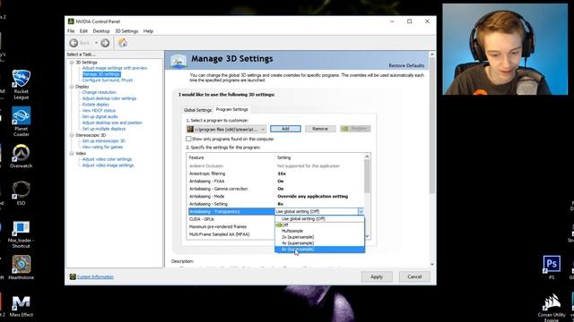This screenshot has width=574, height=322.
Task: Click Restore Defaults link
Action: pyautogui.click(x=406, y=65)
